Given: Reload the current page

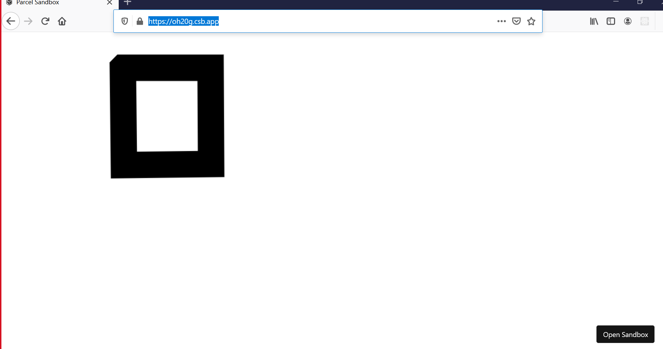Looking at the screenshot, I should coord(45,21).
